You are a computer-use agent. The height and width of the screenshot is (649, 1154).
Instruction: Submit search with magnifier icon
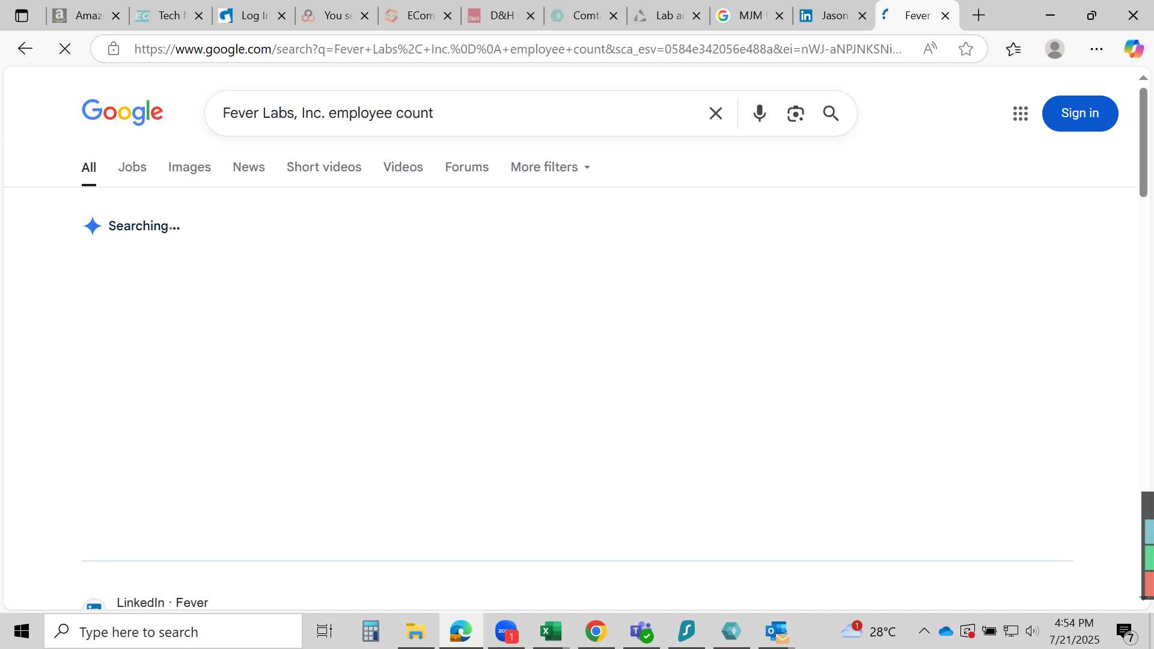831,113
